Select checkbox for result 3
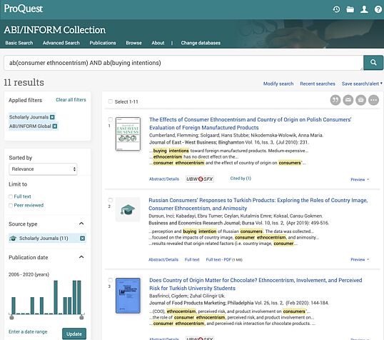The width and height of the screenshot is (384, 340). [x=111, y=280]
